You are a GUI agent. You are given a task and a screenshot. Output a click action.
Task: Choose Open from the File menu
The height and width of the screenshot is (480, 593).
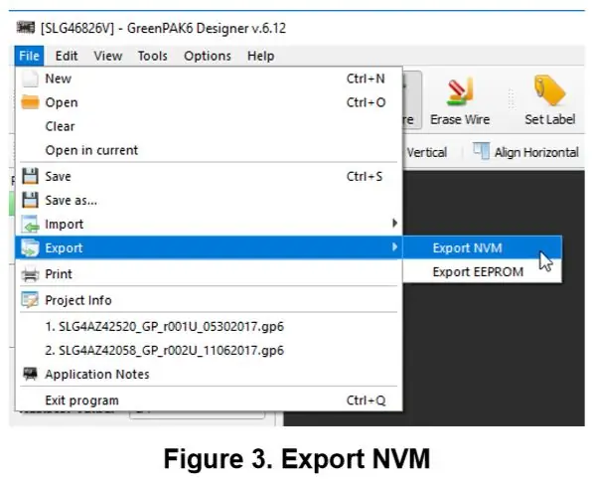pyautogui.click(x=209, y=102)
